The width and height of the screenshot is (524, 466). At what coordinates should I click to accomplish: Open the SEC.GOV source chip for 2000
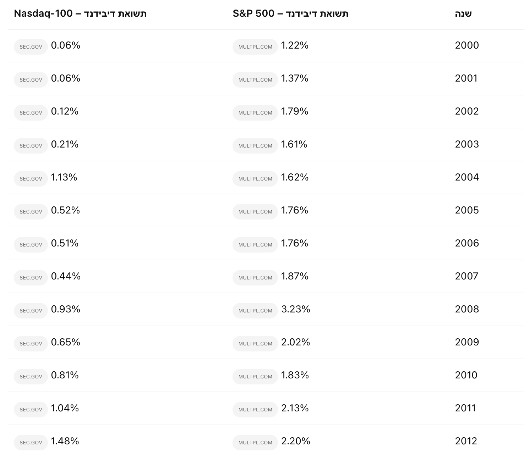coord(31,47)
